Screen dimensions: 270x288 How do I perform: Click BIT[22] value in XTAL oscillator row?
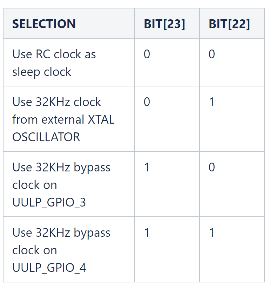pos(212,102)
